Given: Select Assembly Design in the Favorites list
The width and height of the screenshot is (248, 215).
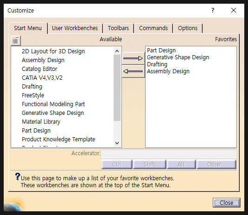Looking at the screenshot, I should [x=168, y=71].
